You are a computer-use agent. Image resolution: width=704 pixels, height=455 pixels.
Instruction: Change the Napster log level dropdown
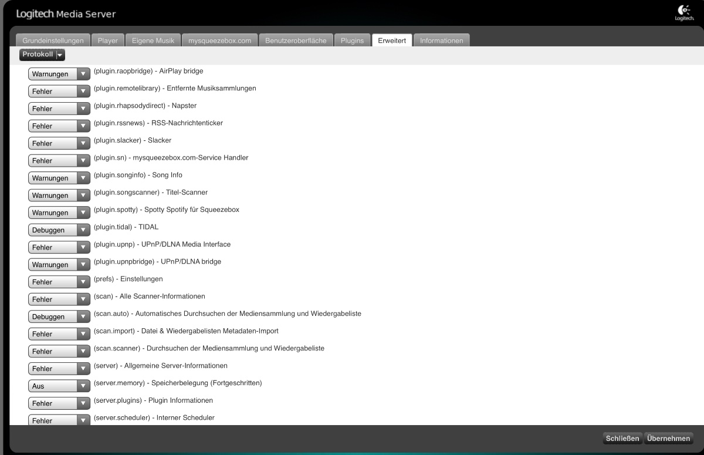[x=59, y=109]
